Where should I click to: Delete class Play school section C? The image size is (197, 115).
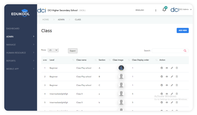(x=177, y=85)
